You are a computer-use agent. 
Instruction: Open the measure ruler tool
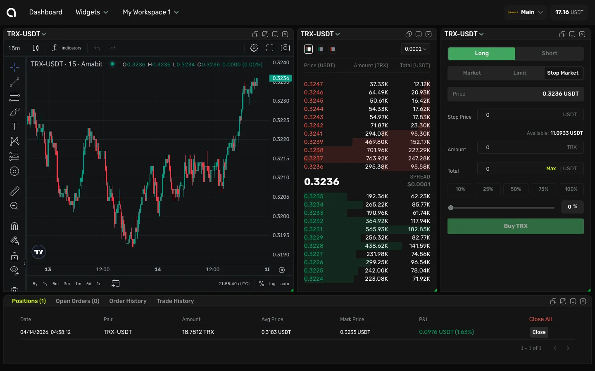14,191
